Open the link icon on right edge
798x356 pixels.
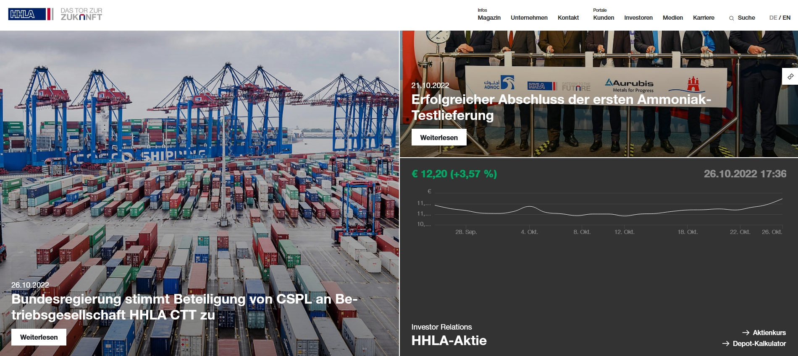(790, 76)
